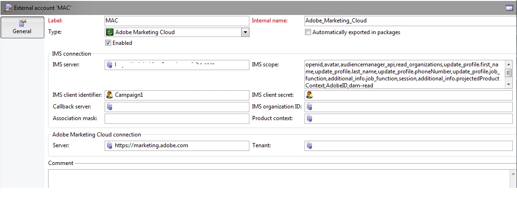This screenshot has width=517, height=215.
Task: Click the General tab icon
Action: pos(22,23)
